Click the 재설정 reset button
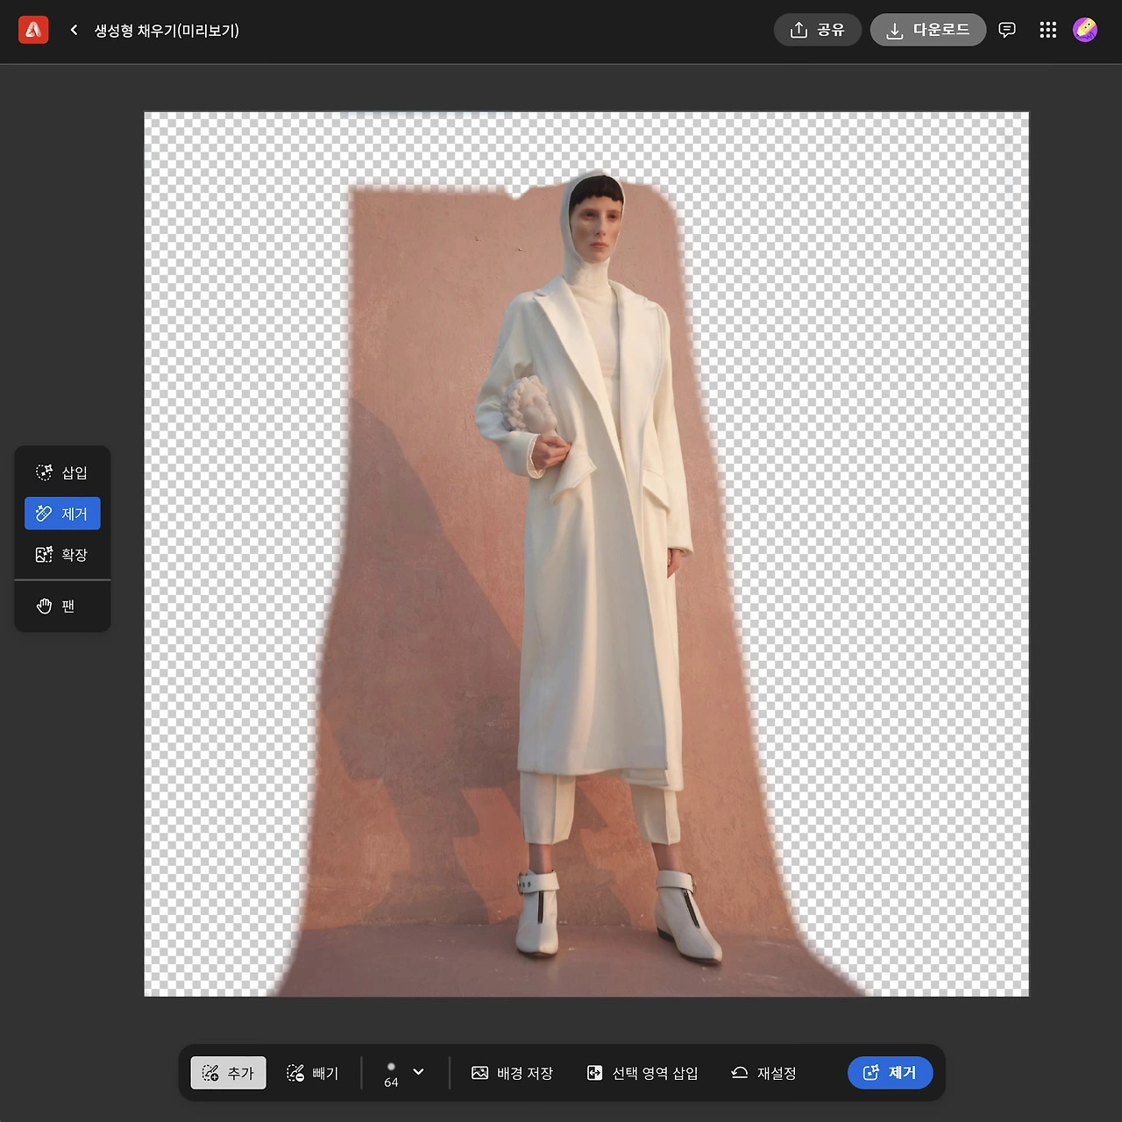Image resolution: width=1122 pixels, height=1122 pixels. point(764,1073)
